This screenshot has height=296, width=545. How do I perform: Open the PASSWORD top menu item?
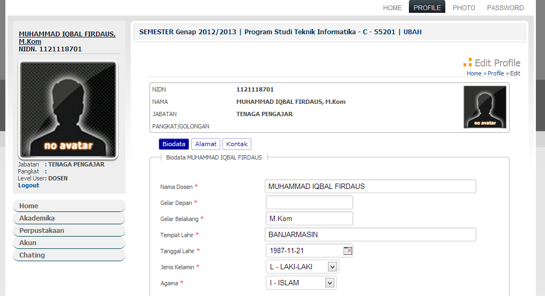pyautogui.click(x=505, y=7)
